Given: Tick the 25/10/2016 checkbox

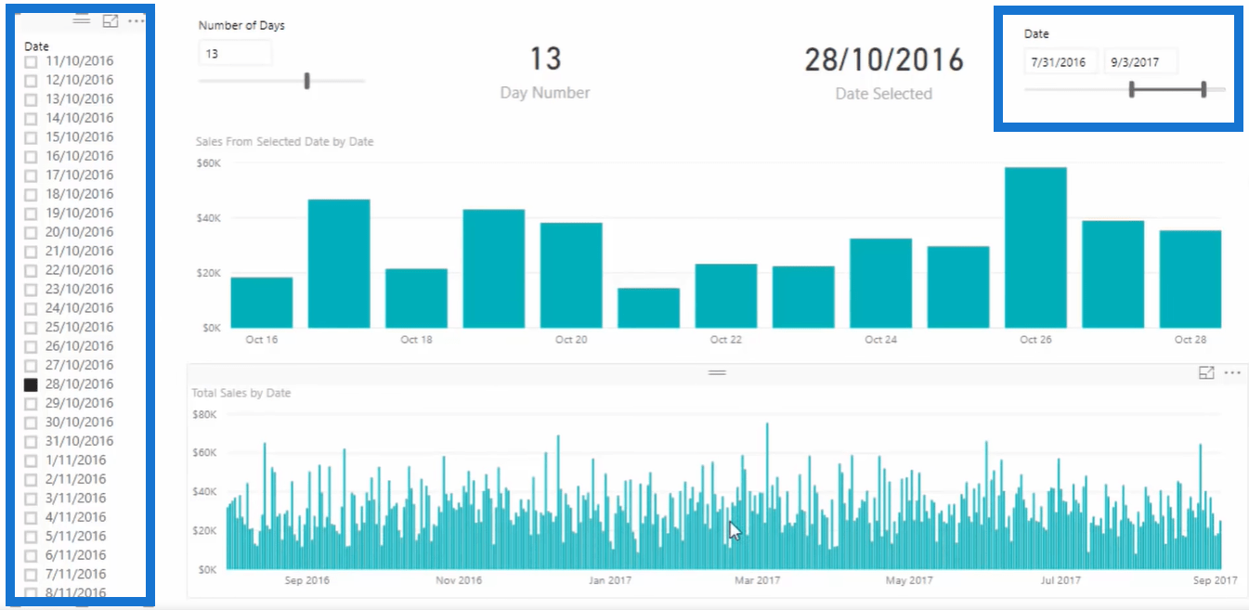Looking at the screenshot, I should click(31, 328).
